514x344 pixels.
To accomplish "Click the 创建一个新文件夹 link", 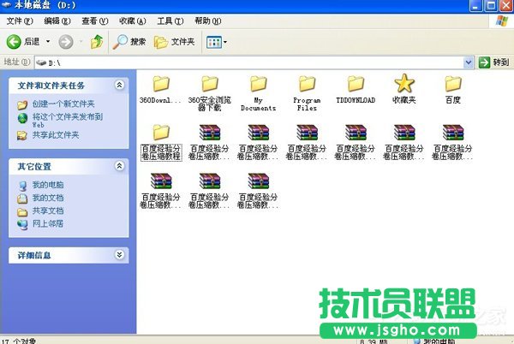I will pyautogui.click(x=63, y=104).
